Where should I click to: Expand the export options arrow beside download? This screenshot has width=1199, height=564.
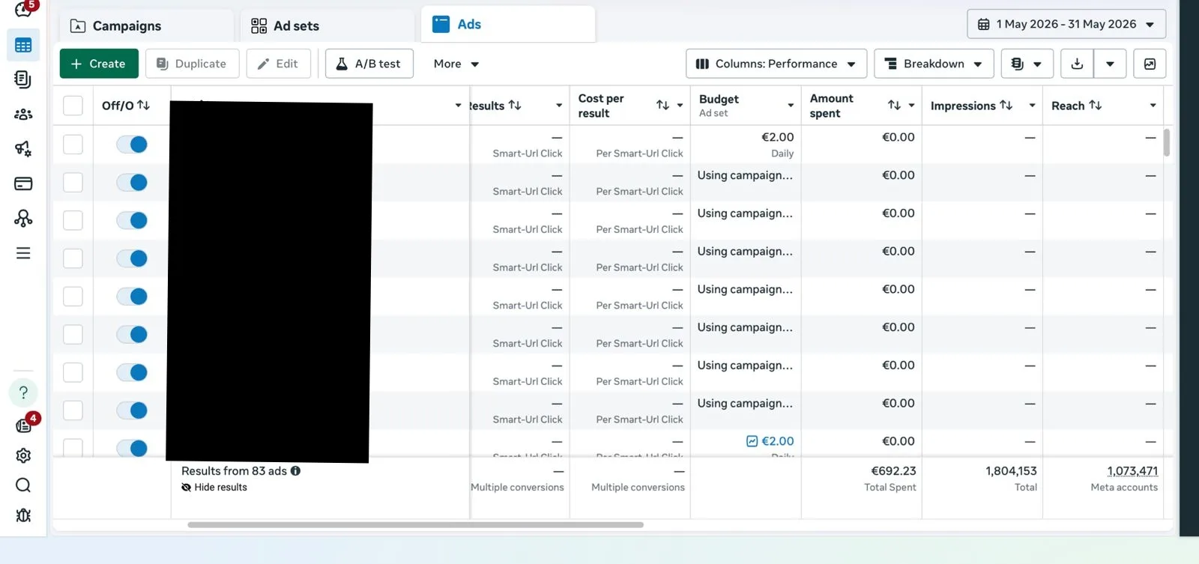1110,64
